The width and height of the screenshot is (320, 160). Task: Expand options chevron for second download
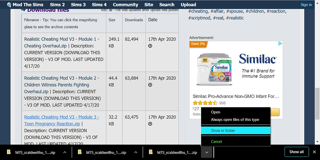click(136, 152)
